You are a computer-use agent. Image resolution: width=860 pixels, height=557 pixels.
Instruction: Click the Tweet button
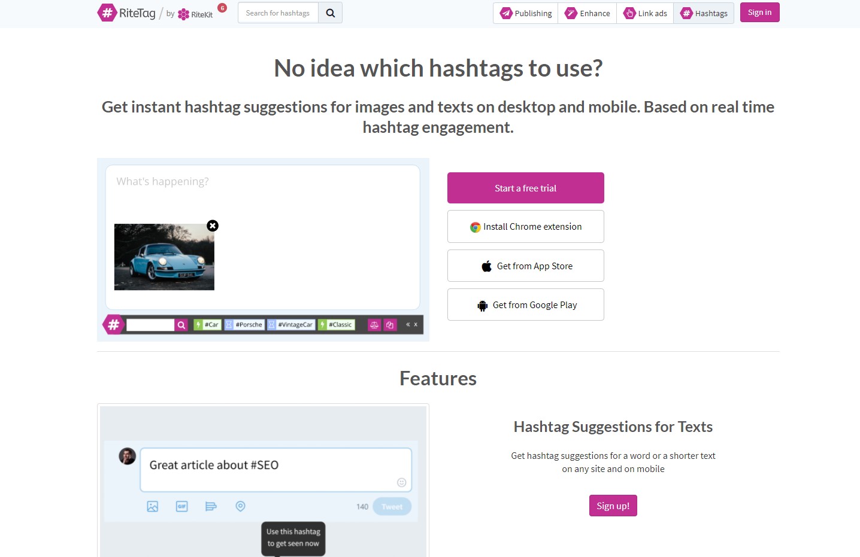(392, 507)
